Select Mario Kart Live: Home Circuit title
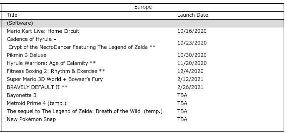Image resolution: width=287 pixels, height=133 pixels. click(x=43, y=31)
